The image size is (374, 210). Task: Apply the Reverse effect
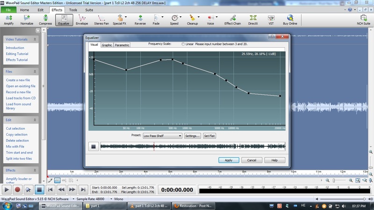[x=140, y=20]
